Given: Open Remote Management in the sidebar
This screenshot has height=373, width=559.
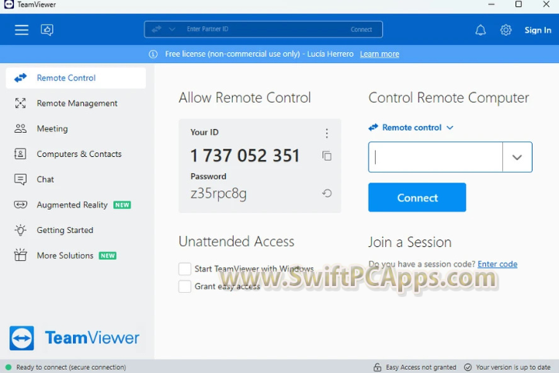Looking at the screenshot, I should coord(76,103).
